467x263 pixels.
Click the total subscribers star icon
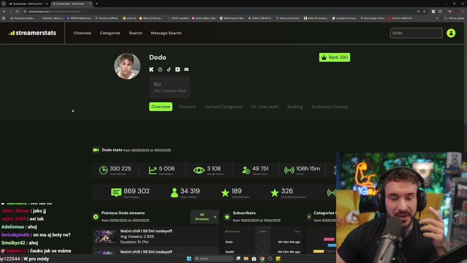[x=225, y=193]
